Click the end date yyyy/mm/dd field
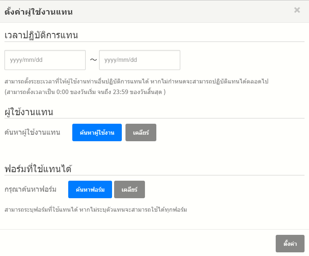The width and height of the screenshot is (309, 256). tap(139, 60)
